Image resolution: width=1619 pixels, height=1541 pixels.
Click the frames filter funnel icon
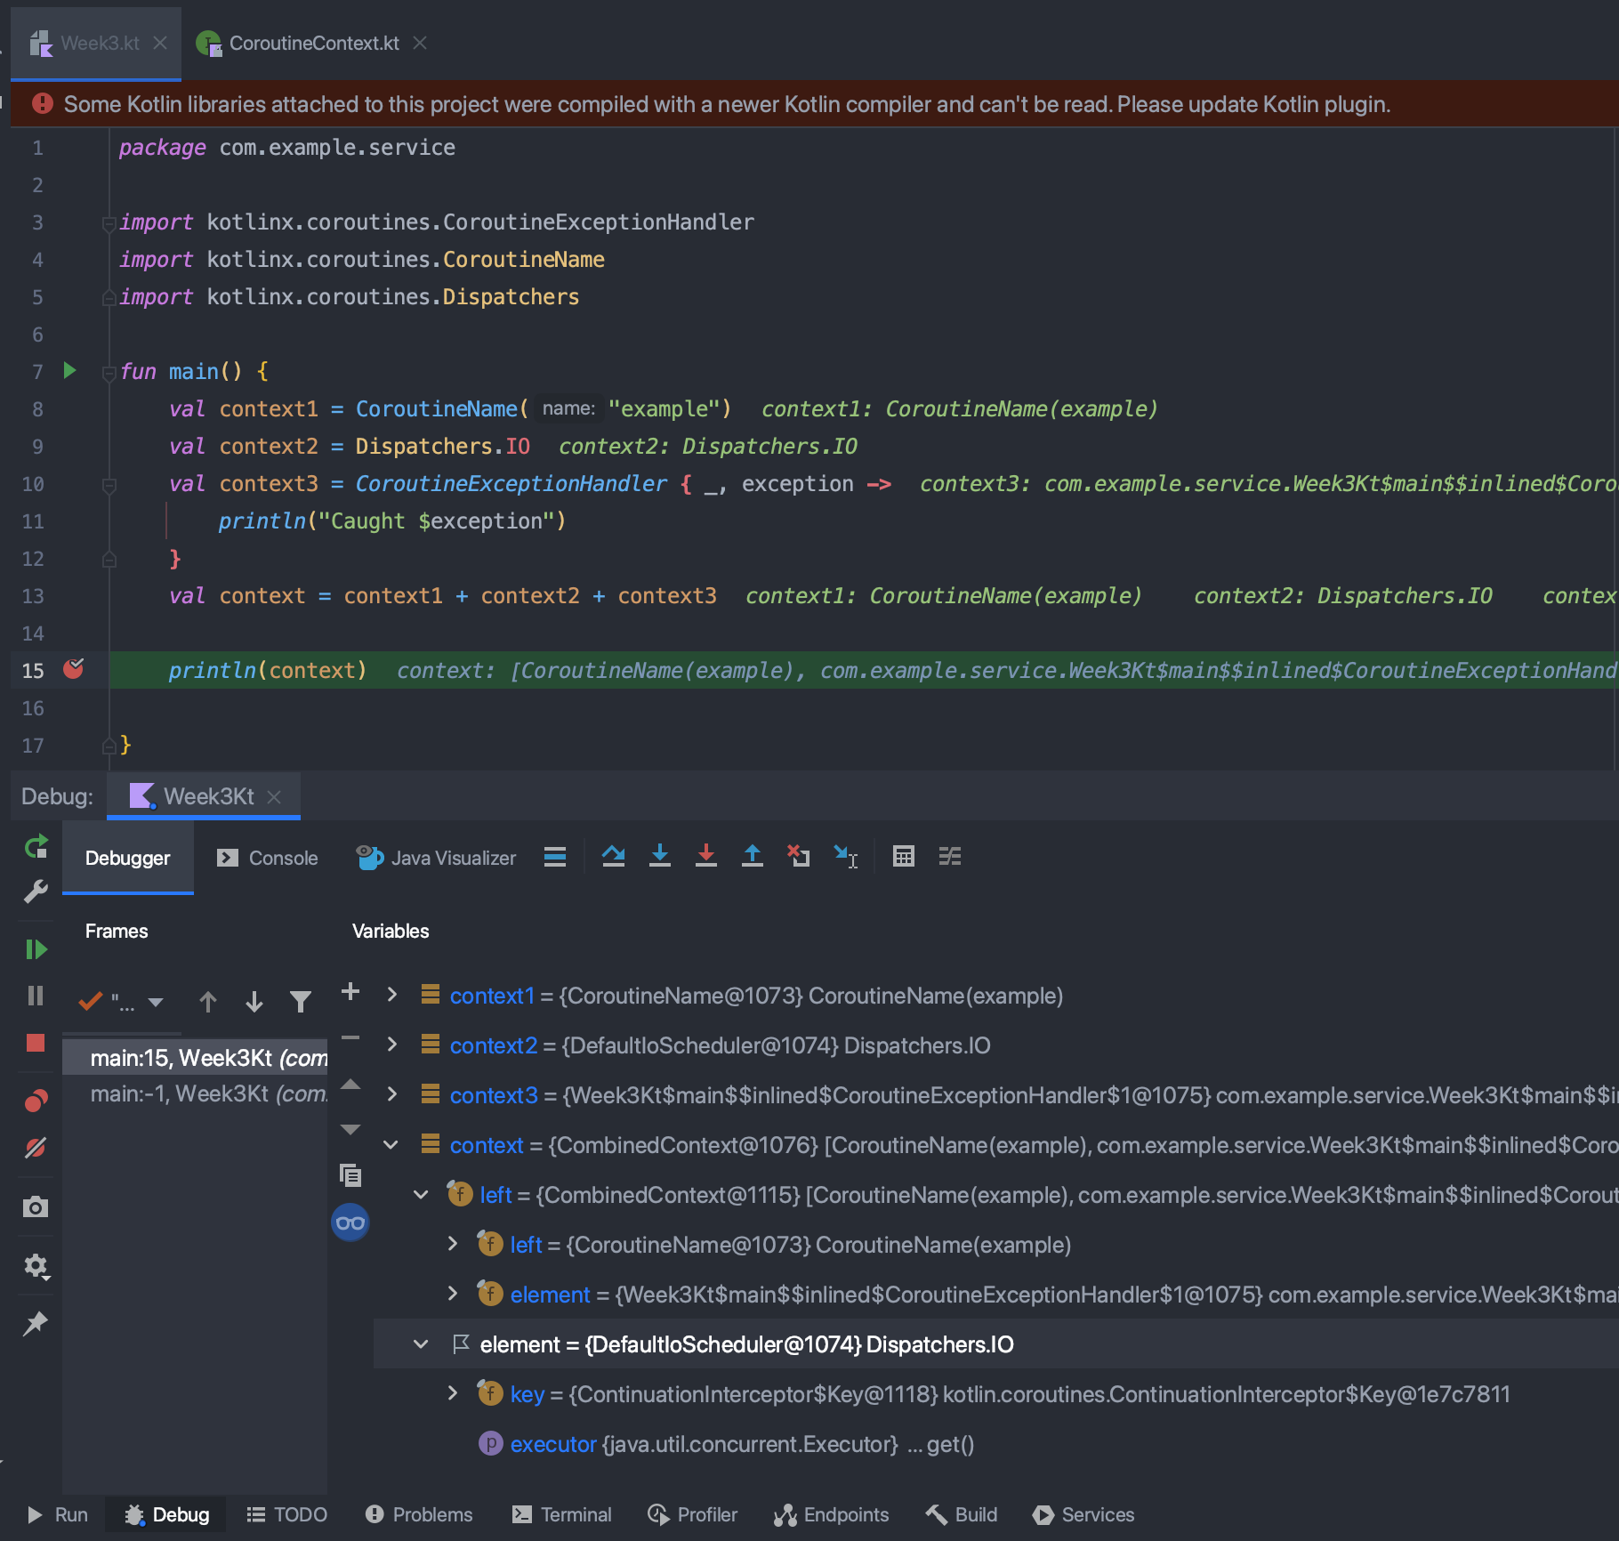301,1003
